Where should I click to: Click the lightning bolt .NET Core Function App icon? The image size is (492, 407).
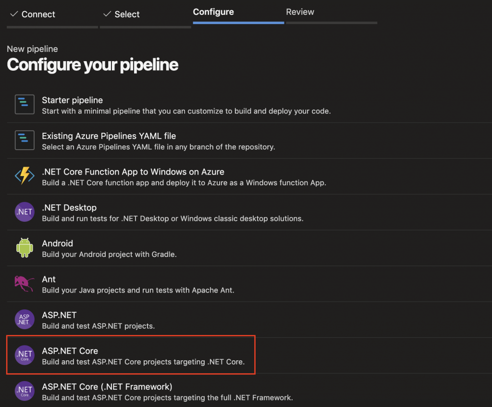[25, 176]
